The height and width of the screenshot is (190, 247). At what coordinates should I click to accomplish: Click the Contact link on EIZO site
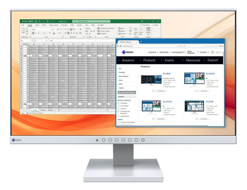(203, 52)
